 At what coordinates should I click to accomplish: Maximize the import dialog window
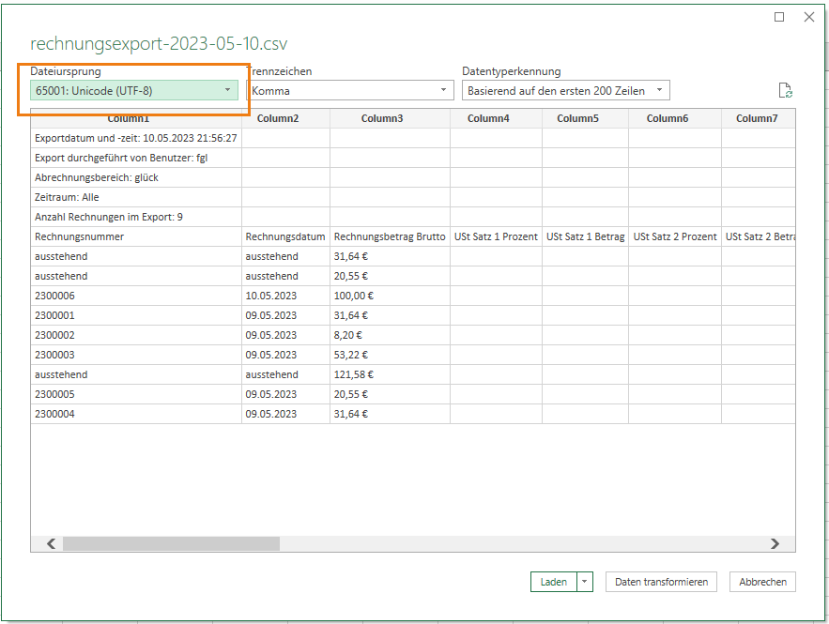click(x=779, y=17)
